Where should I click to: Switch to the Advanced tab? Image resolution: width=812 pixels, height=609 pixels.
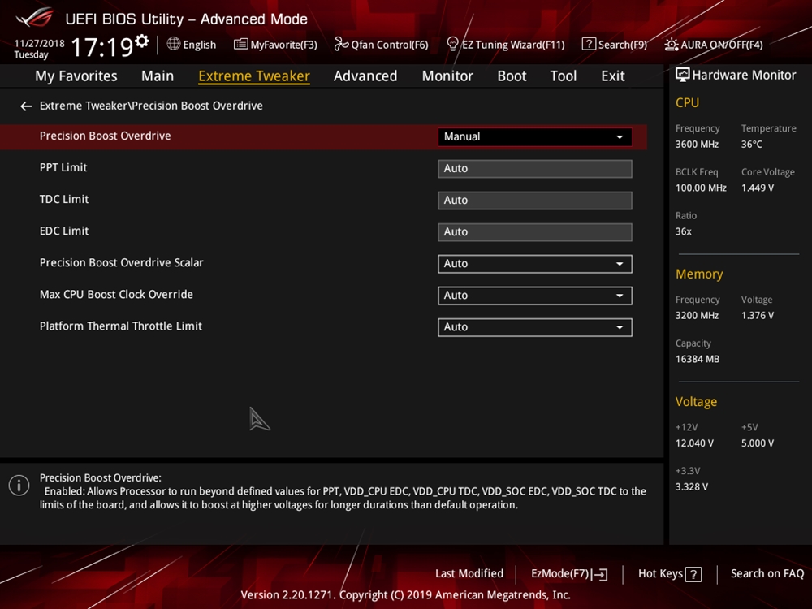coord(365,76)
